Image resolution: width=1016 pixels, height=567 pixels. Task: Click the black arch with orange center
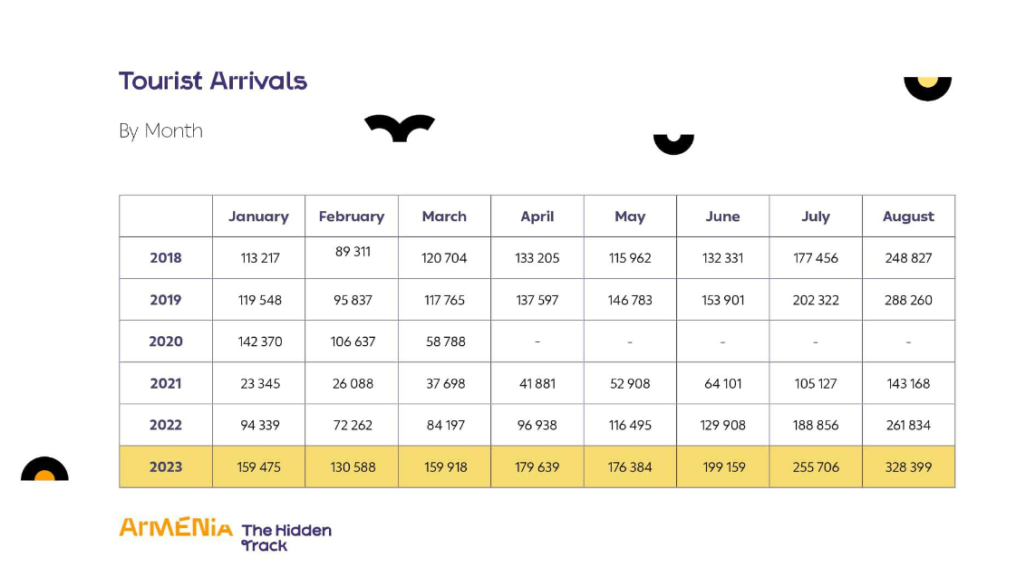(44, 468)
